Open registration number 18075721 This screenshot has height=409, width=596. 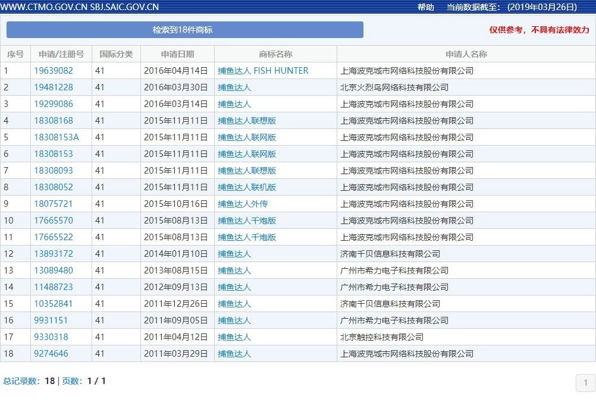click(53, 204)
